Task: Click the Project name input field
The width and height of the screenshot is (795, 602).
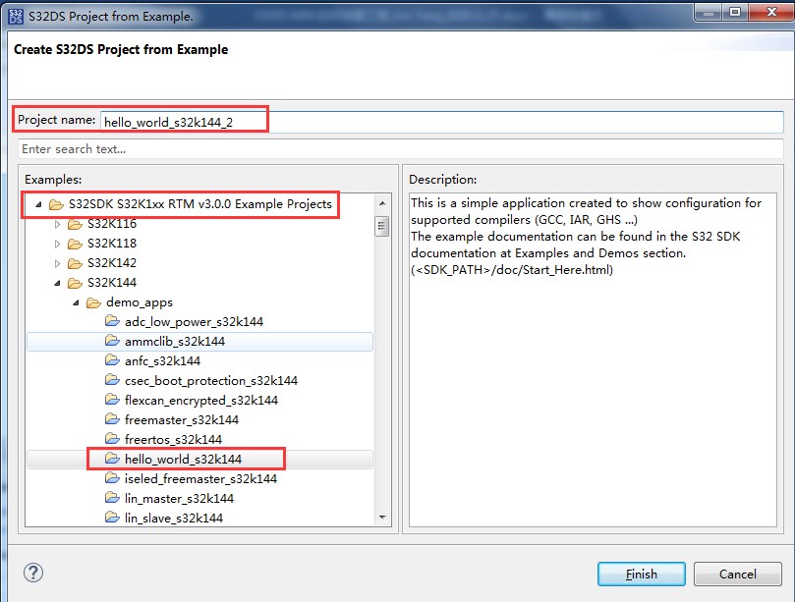Action: point(441,122)
